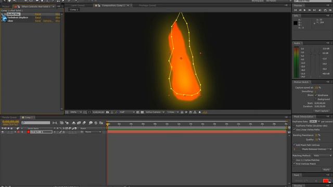Click the Paint panel foreground color swatch
Image resolution: width=333 pixels, height=187 pixels.
click(325, 181)
